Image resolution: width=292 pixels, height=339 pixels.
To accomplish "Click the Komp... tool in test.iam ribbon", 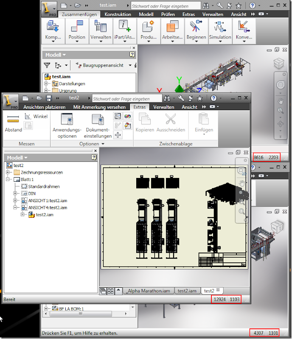I will click(x=53, y=31).
